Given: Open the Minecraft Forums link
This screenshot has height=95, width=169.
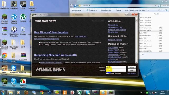Looking at the screenshot, I should (x=115, y=40).
